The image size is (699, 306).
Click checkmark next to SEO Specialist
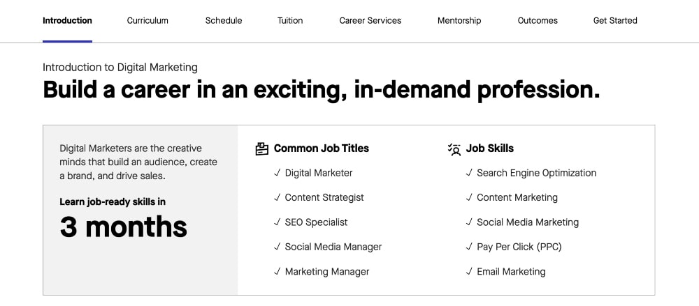point(278,222)
